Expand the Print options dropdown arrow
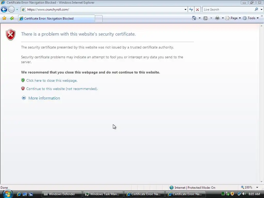264x198 pixels. [222, 18]
